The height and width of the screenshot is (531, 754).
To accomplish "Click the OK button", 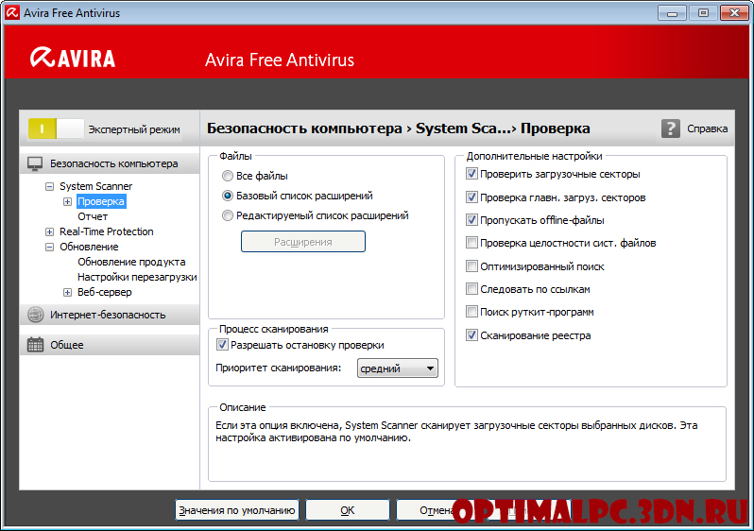I will point(347,510).
